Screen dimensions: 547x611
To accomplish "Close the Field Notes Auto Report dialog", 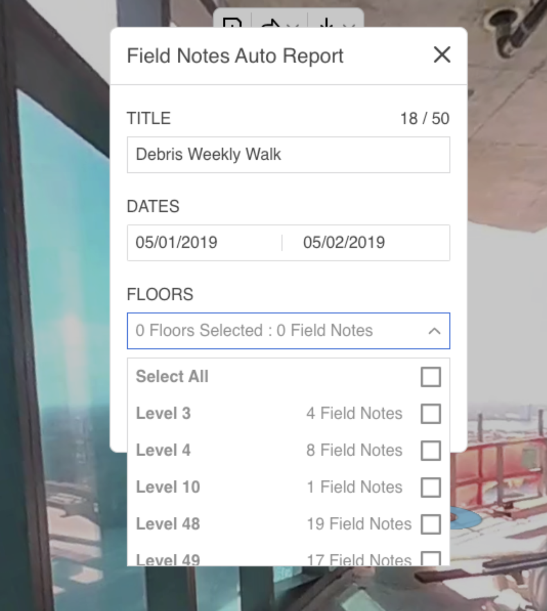I will coord(442,55).
